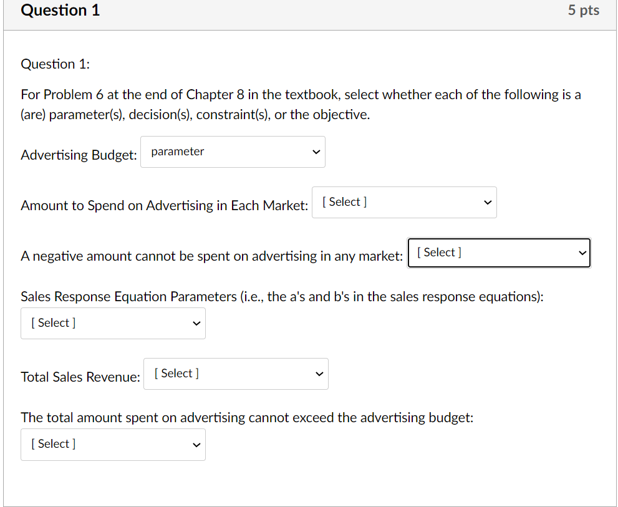Open the Total Sales Revenue dropdown

click(x=236, y=374)
